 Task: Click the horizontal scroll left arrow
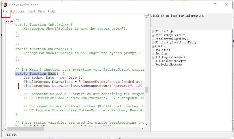tap(5, 129)
